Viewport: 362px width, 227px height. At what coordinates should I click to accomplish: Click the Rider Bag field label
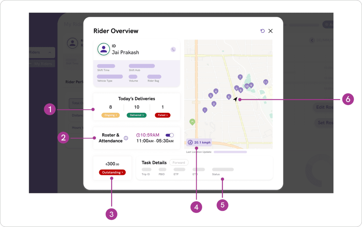[153, 81]
